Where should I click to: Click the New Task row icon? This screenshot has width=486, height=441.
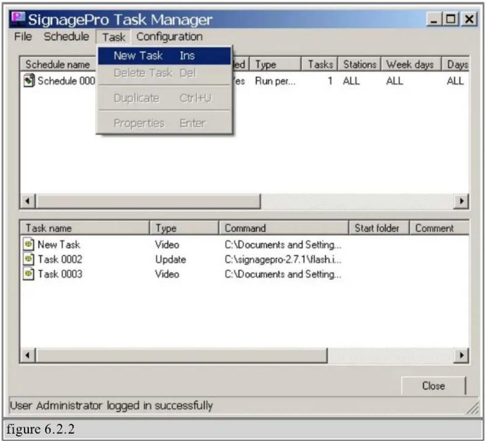[29, 244]
